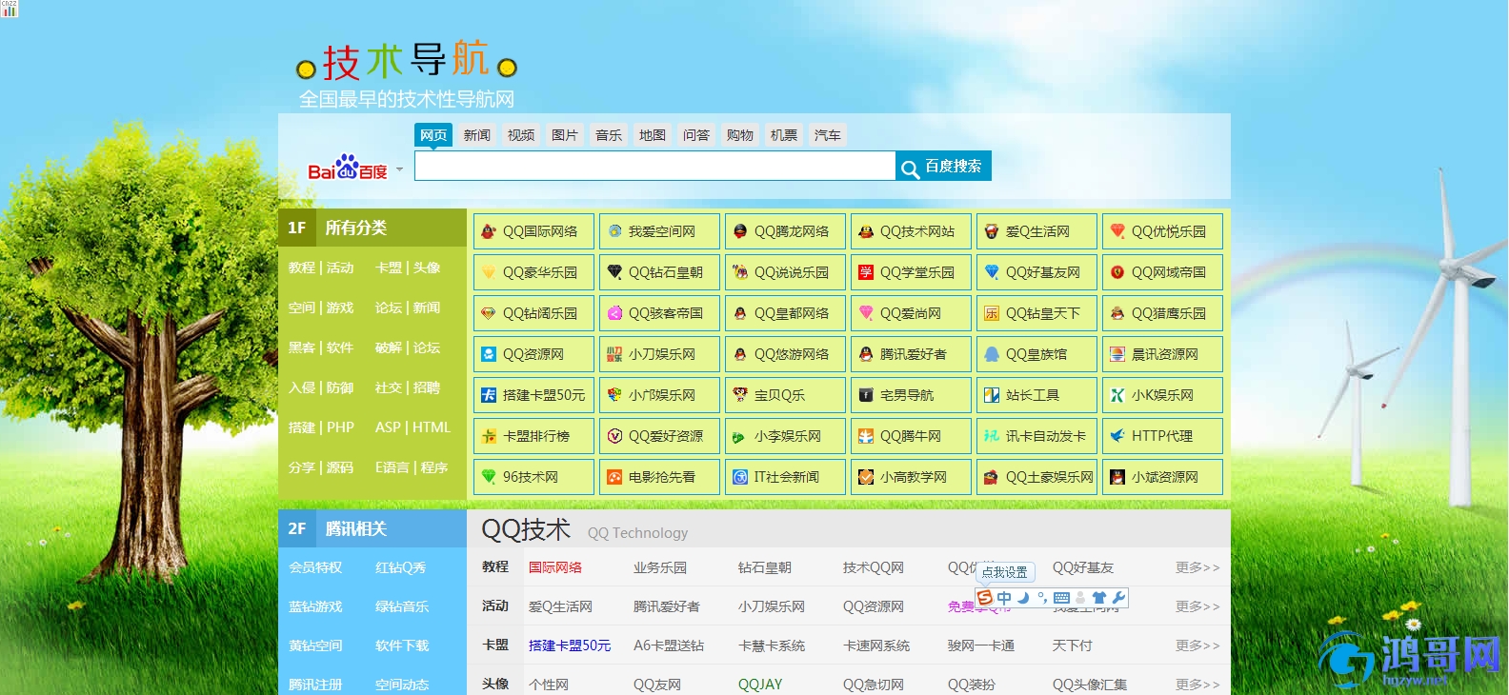1509x695 pixels.
Task: Switch to the 问答 search tab
Action: point(696,135)
